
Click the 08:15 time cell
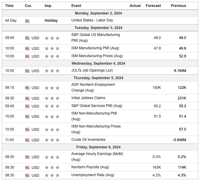click(x=10, y=88)
